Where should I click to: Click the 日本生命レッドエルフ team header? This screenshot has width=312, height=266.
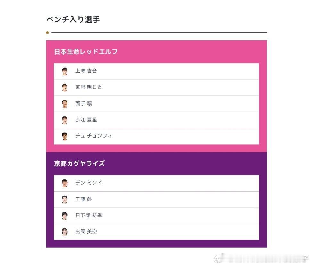point(86,52)
